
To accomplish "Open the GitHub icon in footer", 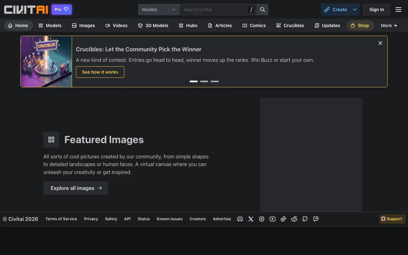I will tap(305, 219).
